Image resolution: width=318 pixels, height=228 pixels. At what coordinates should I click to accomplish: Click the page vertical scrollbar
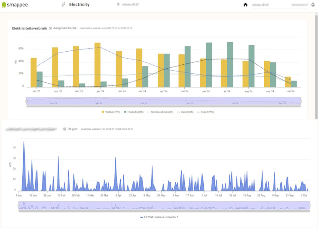(x=316, y=67)
